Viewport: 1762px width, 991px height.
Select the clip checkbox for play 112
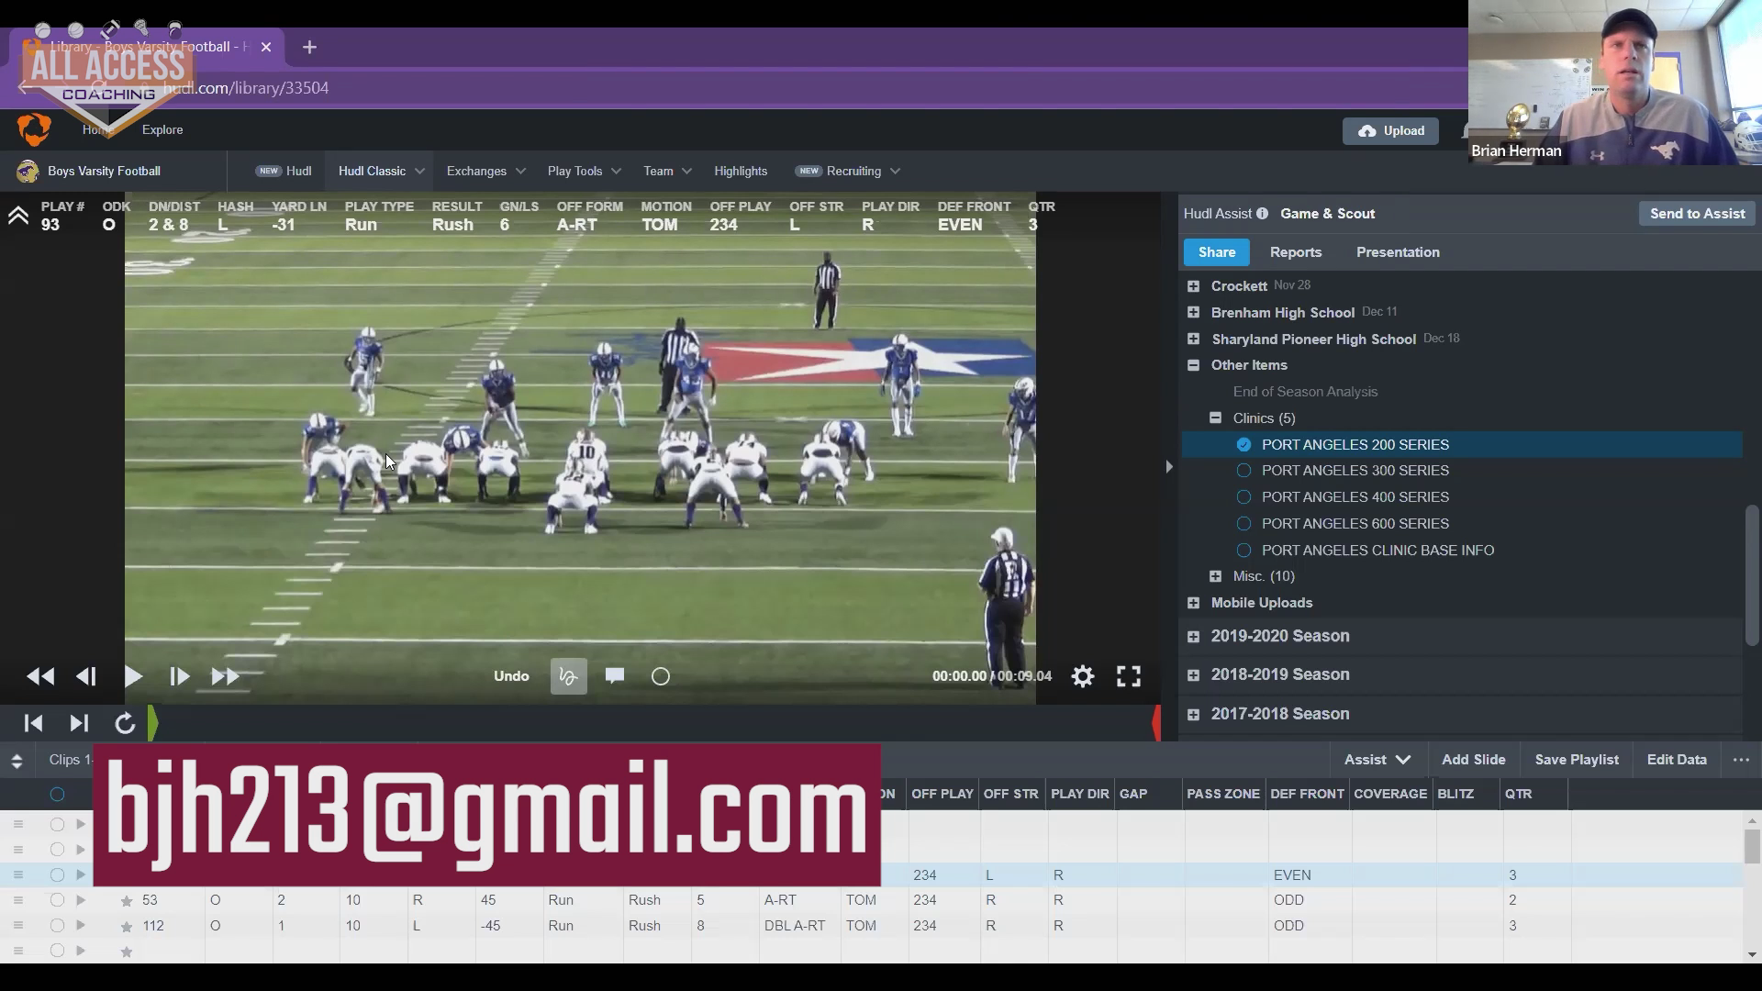coord(57,926)
